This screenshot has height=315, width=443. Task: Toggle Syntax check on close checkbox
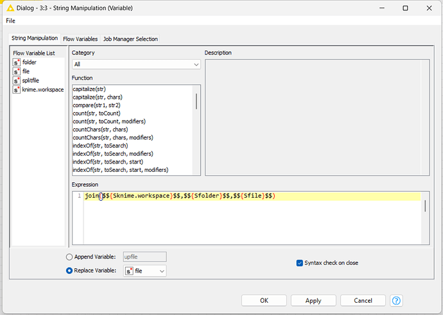click(299, 263)
